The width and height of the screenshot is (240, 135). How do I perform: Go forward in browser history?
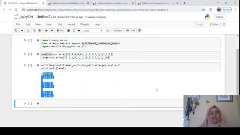[x=10, y=10]
